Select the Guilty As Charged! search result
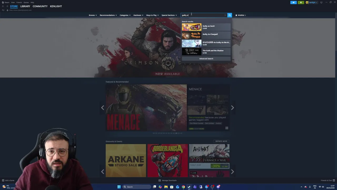 pos(206,35)
